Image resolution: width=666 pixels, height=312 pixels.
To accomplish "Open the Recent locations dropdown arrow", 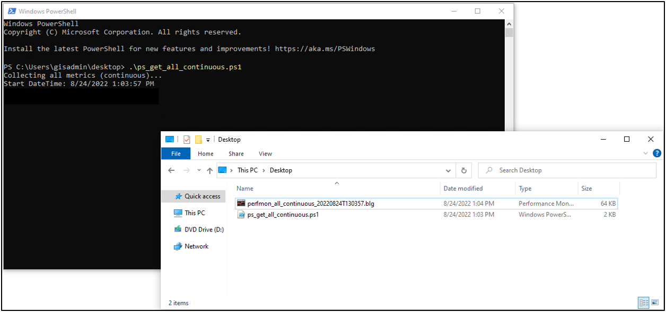I will coord(199,170).
